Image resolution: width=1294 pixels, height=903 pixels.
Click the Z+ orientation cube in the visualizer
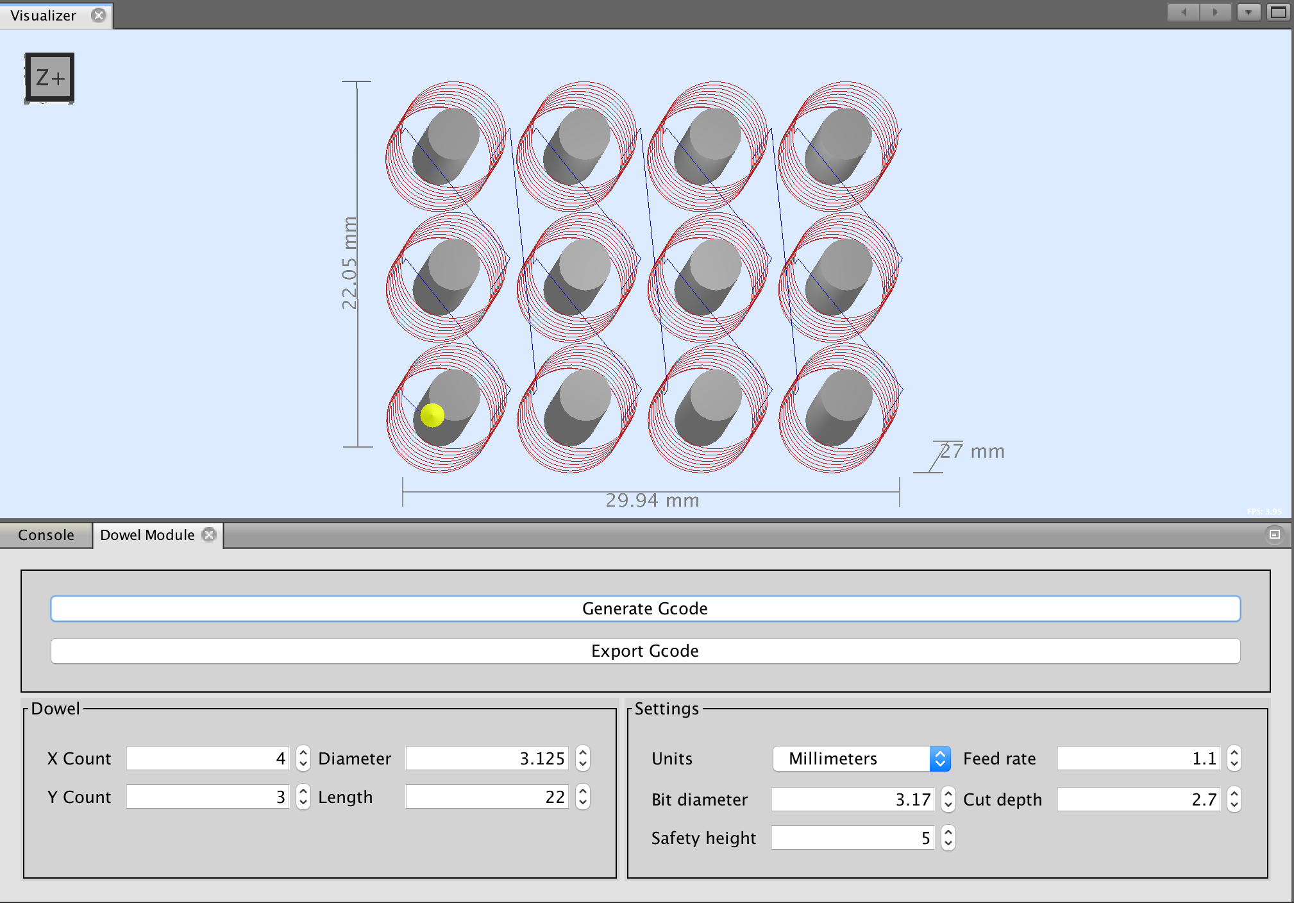click(x=49, y=77)
